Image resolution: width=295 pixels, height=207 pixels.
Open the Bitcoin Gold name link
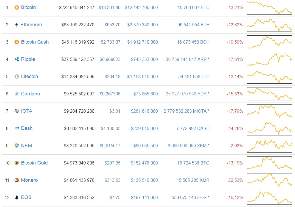(x=34, y=163)
